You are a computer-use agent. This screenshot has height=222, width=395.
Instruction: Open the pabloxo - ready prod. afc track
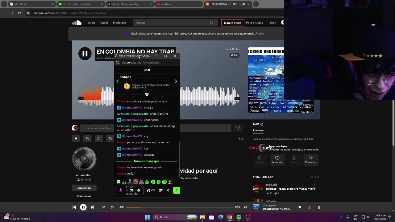tap(291, 189)
